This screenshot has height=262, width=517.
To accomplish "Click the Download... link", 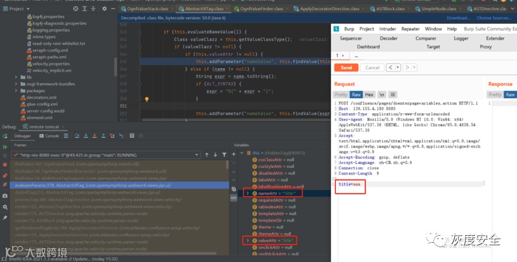I will click(458, 18).
